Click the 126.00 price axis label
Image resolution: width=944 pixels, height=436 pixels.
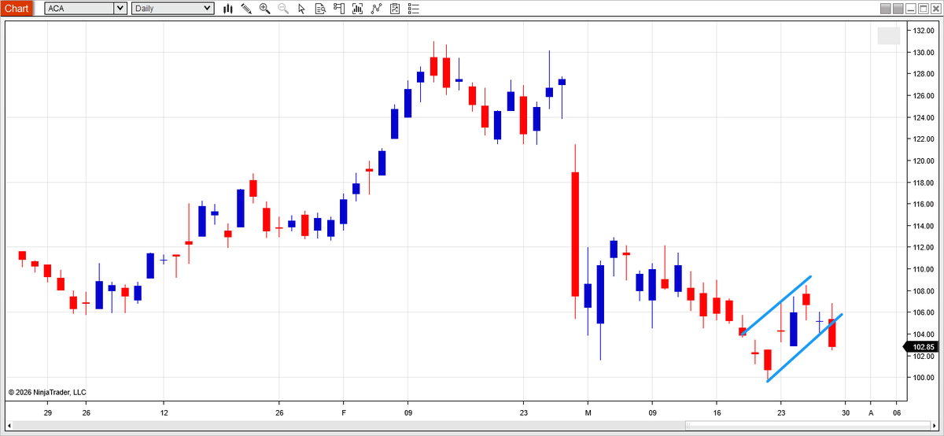point(925,96)
